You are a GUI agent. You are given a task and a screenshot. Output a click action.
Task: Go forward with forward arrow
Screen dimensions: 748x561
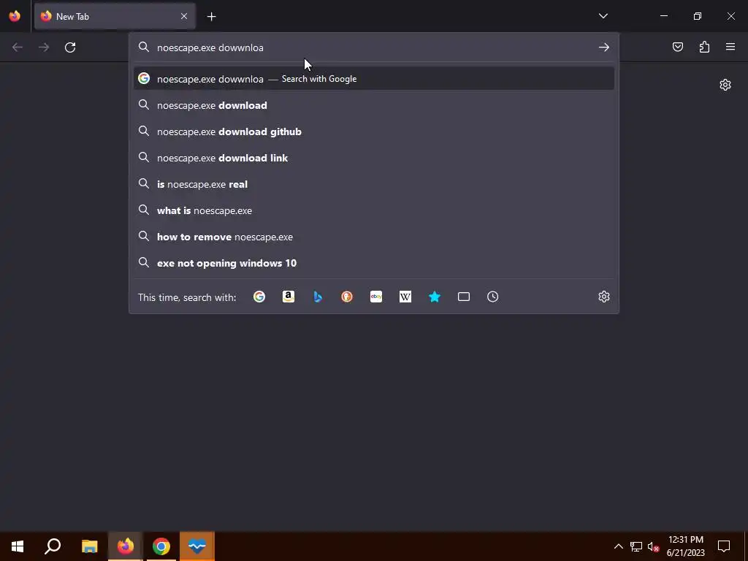click(x=44, y=47)
